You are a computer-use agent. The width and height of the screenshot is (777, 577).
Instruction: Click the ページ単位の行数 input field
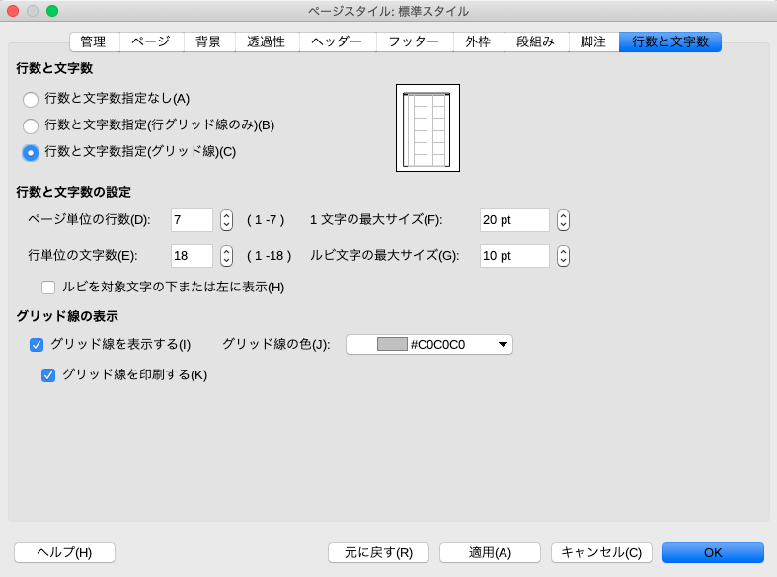[x=192, y=220]
